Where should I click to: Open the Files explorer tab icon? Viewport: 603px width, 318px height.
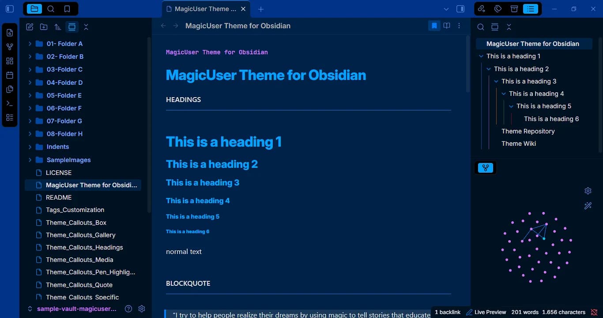34,9
